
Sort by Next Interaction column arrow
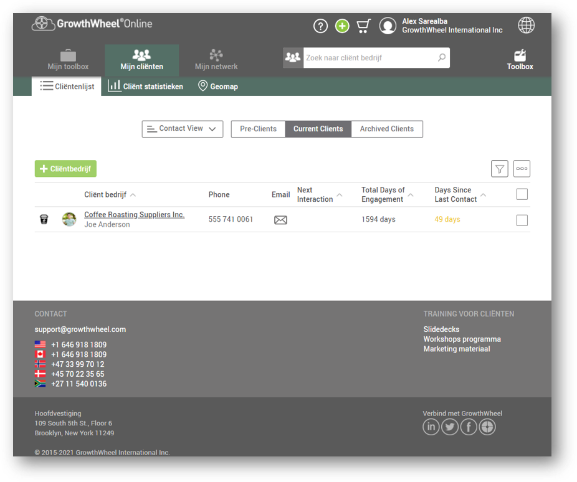pyautogui.click(x=340, y=195)
